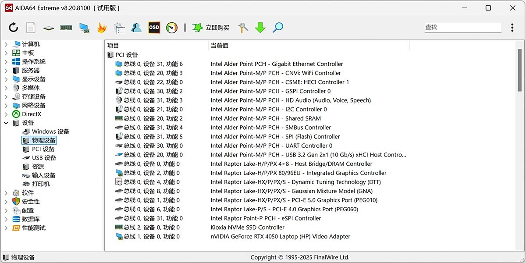Expand the 性能测试 section

click(x=6, y=228)
